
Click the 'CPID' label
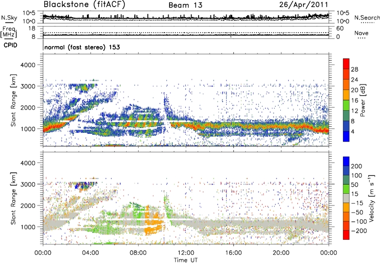(x=10, y=45)
